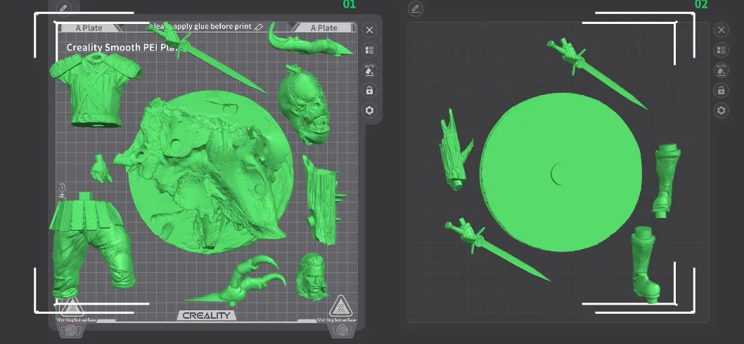Open plate 02 object list icon

[721, 50]
